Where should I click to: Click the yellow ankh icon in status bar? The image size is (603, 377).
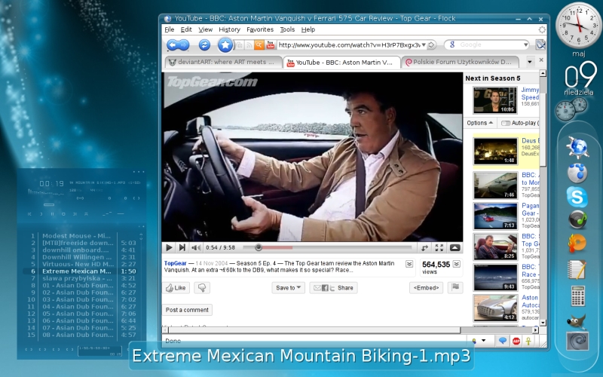click(x=529, y=341)
